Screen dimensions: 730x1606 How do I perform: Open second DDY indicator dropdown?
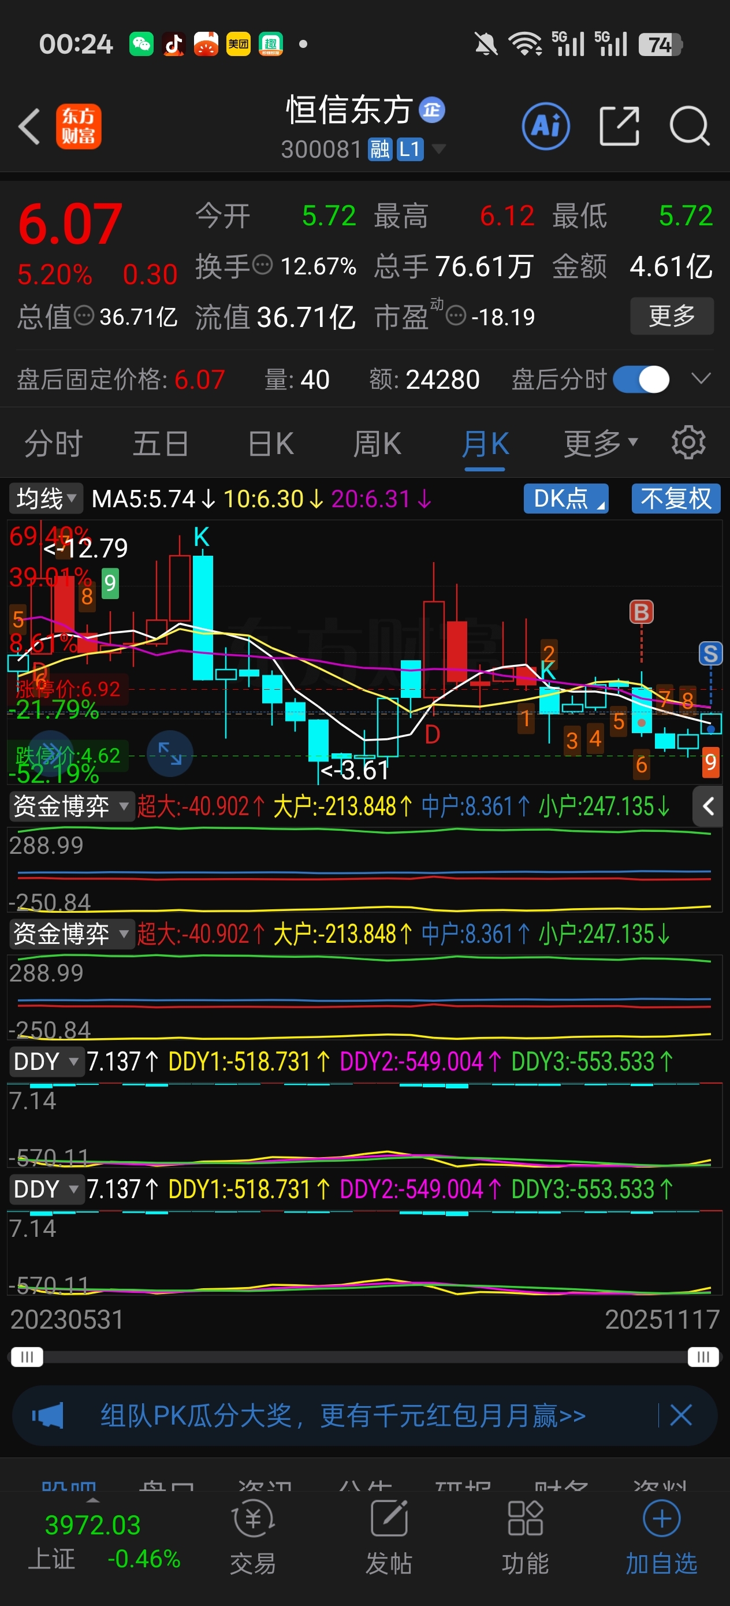46,1189
